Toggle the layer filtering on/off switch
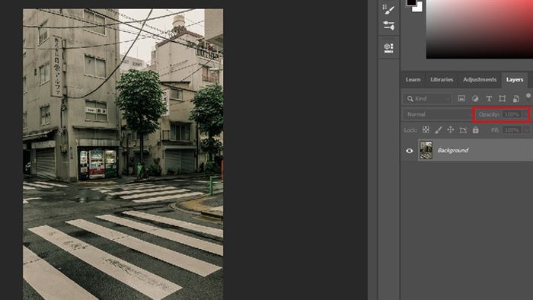 point(528,96)
